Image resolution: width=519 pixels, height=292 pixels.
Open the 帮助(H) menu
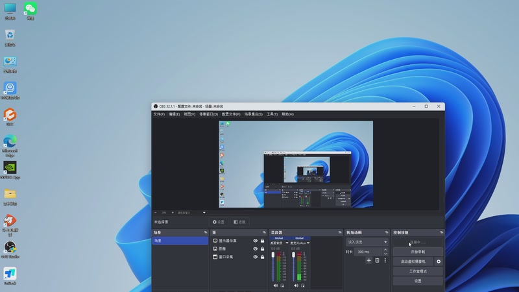pos(287,114)
